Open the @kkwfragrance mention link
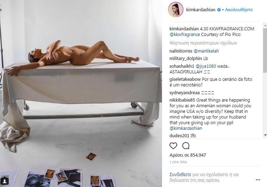 [x=185, y=35]
